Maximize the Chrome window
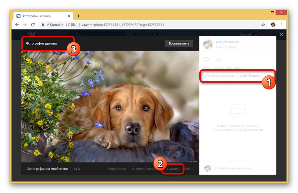The height and width of the screenshot is (193, 298). 272,13
